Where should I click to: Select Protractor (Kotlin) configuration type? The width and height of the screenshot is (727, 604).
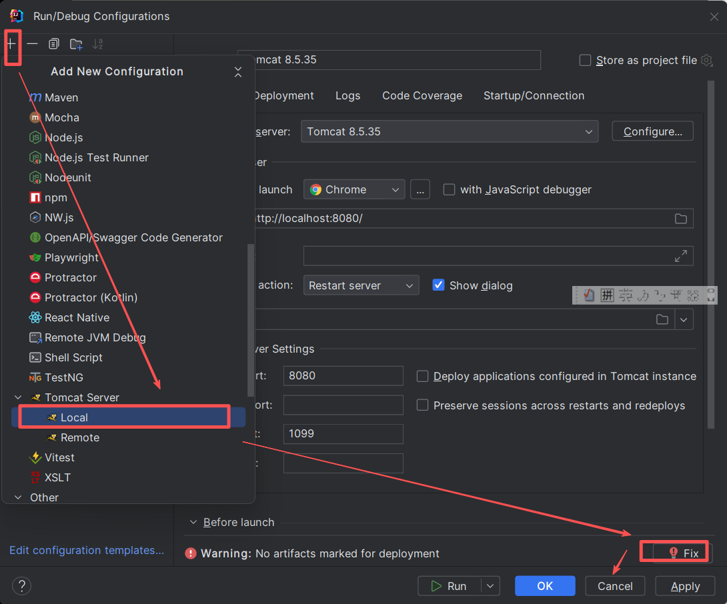91,297
